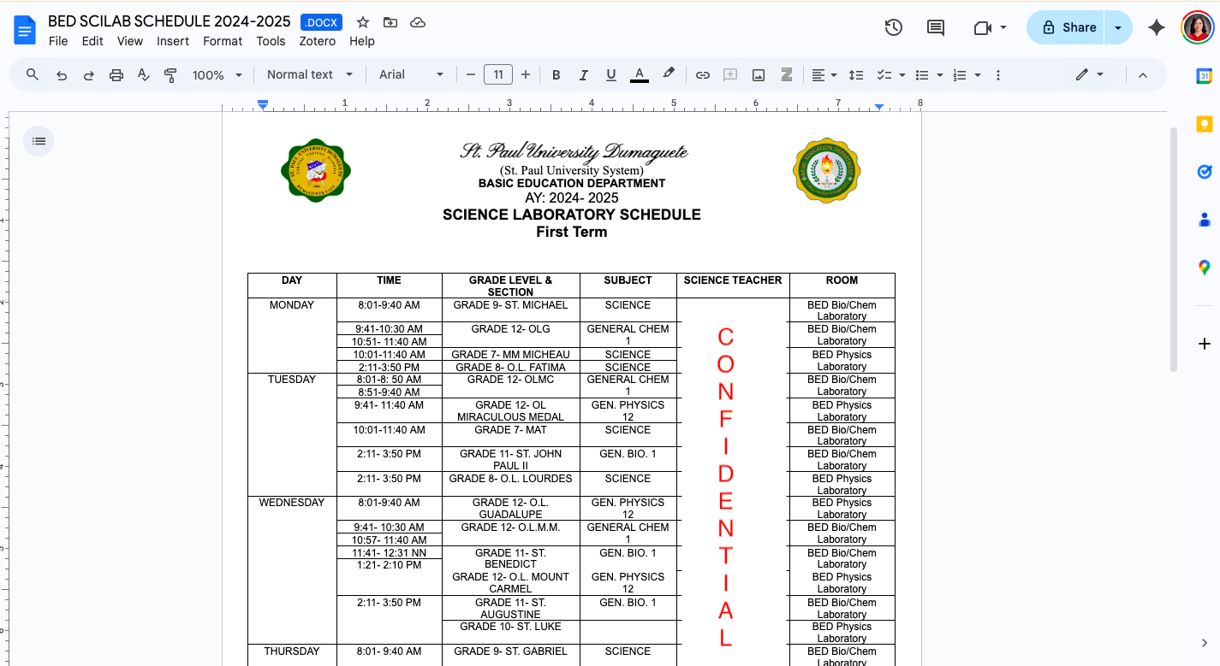This screenshot has height=666, width=1220.
Task: Click the move to folder icon
Action: point(390,22)
